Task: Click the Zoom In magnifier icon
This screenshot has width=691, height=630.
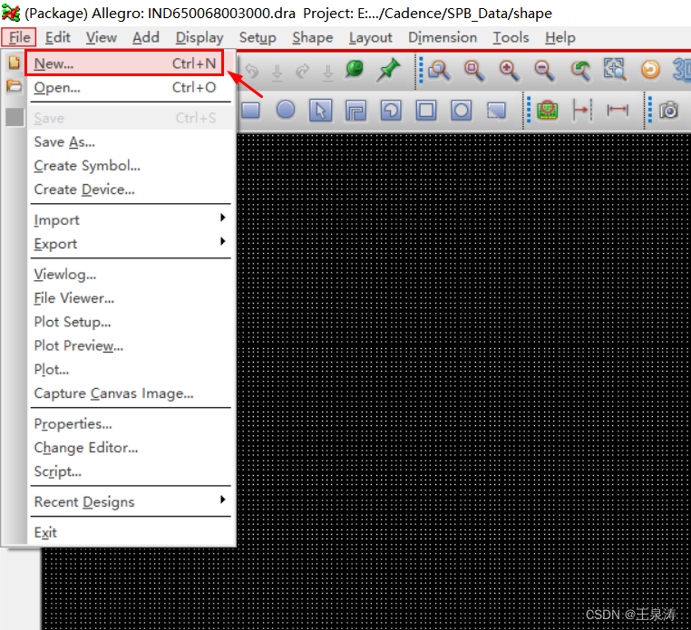Action: 509,70
